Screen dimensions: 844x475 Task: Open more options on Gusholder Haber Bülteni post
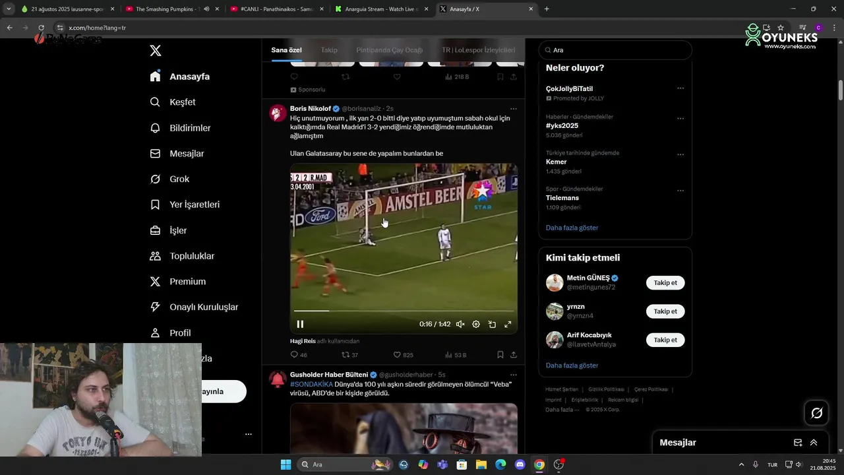(514, 375)
